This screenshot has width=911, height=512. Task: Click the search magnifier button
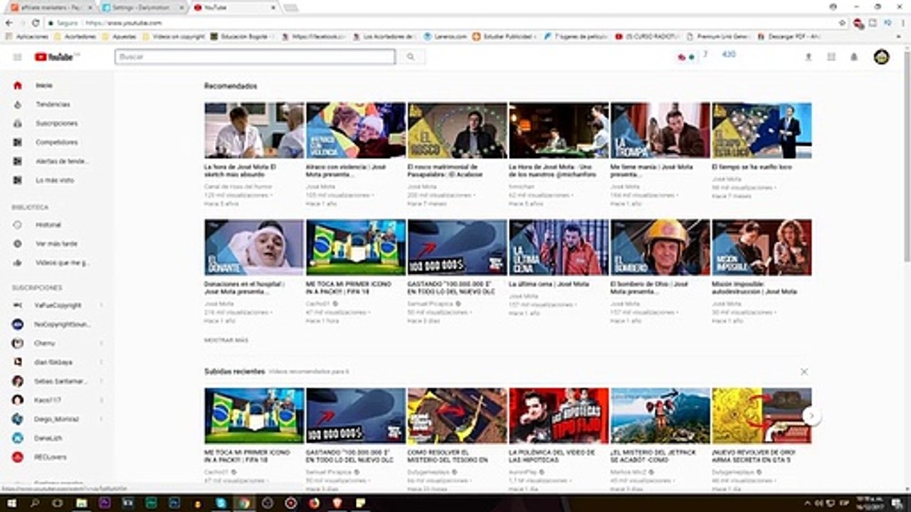tap(411, 57)
